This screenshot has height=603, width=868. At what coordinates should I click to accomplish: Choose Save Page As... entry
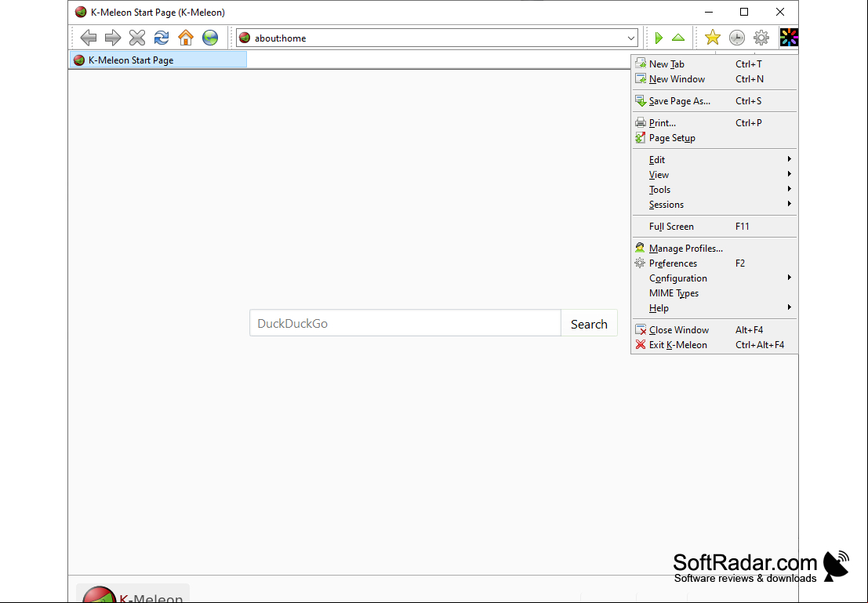coord(714,101)
